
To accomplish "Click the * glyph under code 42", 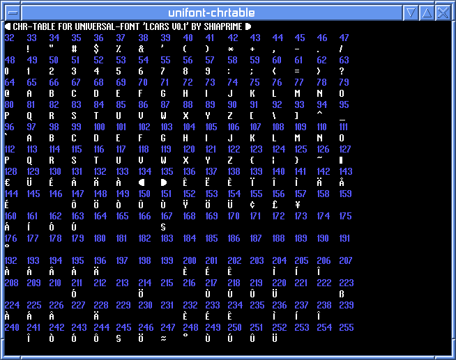I will (231, 49).
